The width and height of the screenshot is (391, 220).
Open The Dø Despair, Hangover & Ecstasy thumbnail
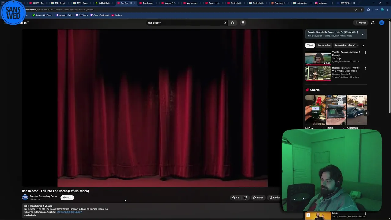click(x=318, y=58)
